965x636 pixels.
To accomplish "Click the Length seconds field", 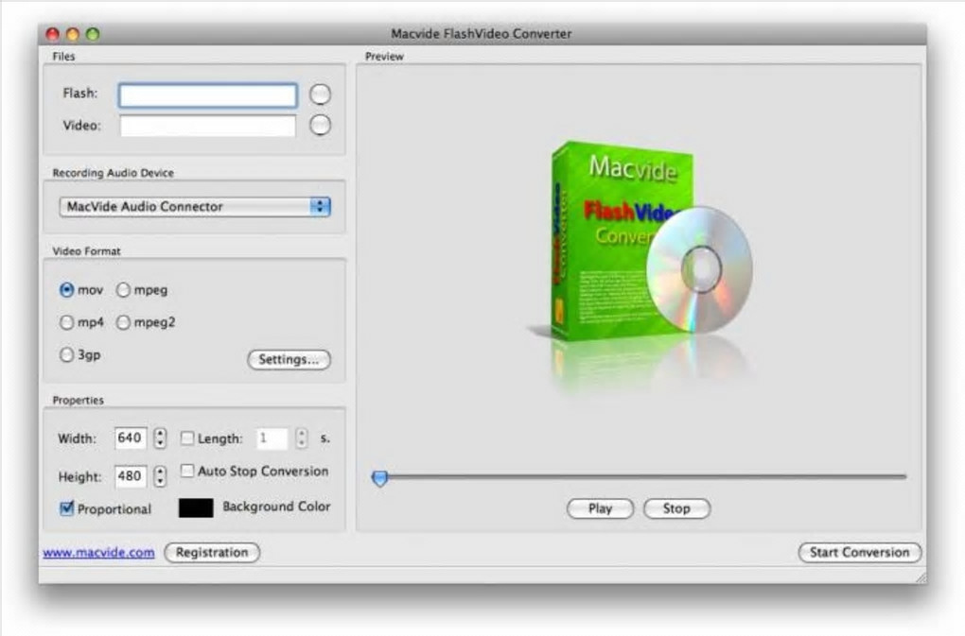I will click(x=272, y=438).
